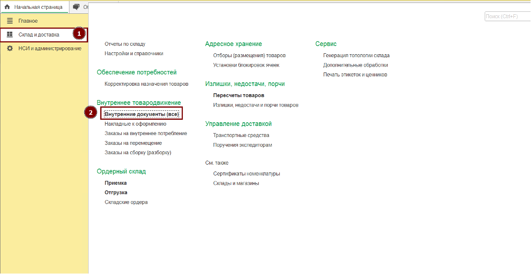Open Заказы на перемещение
The width and height of the screenshot is (531, 274).
[x=133, y=143]
